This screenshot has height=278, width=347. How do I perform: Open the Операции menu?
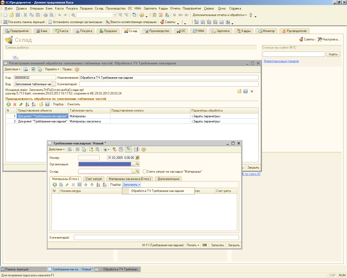pos(37,8)
